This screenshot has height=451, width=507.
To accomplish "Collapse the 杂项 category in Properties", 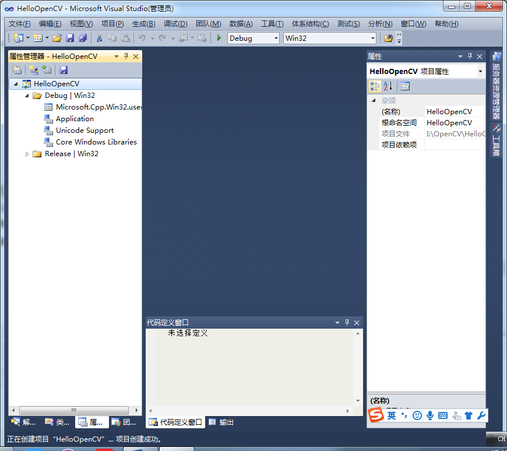I will [374, 101].
